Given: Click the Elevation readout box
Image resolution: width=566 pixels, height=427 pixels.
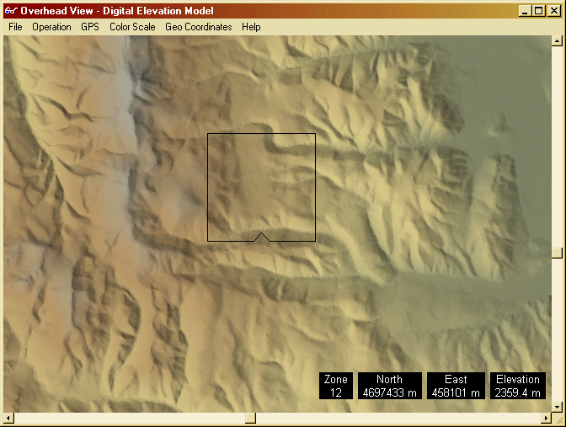Looking at the screenshot, I should pos(517,386).
